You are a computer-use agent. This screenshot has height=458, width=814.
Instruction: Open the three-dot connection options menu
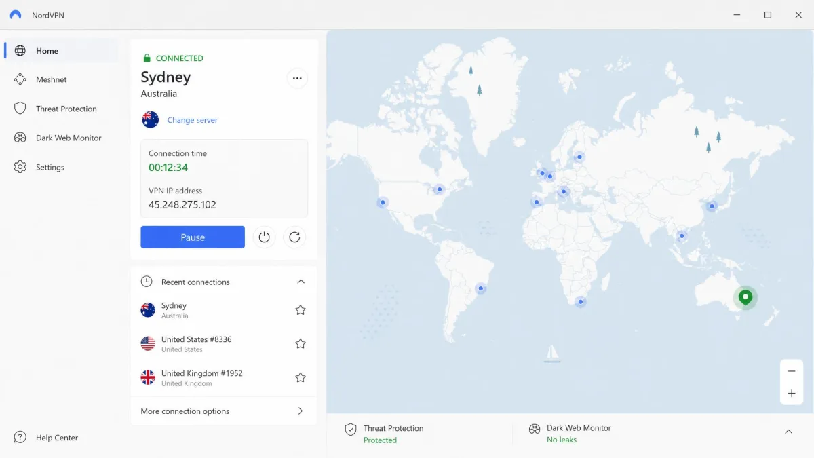pyautogui.click(x=297, y=78)
